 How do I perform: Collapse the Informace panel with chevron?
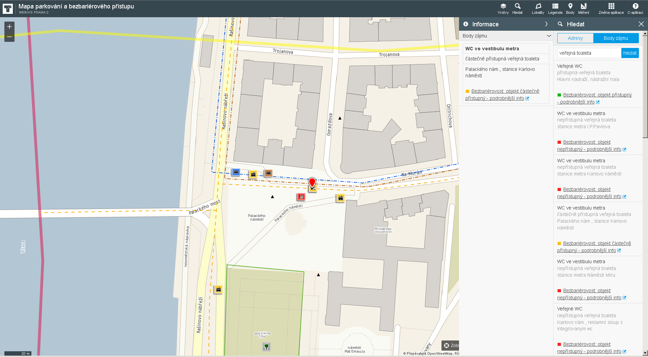(x=546, y=24)
